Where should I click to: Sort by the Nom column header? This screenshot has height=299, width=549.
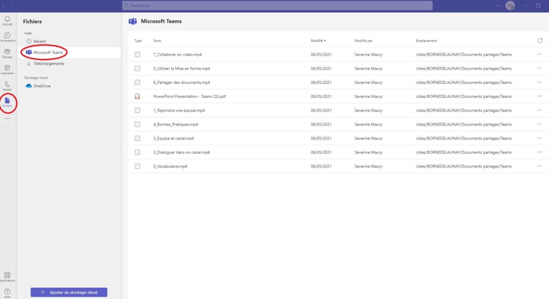click(x=157, y=41)
